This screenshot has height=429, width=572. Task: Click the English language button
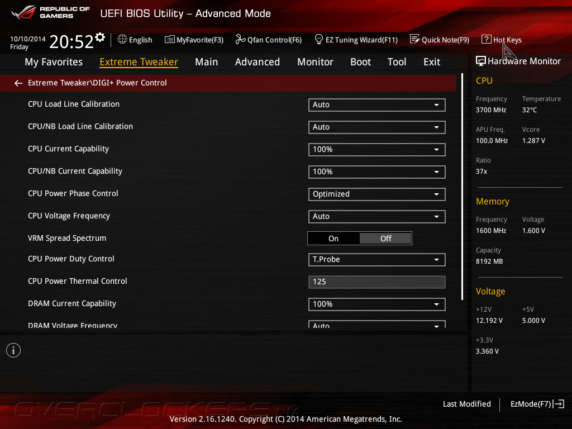[135, 40]
